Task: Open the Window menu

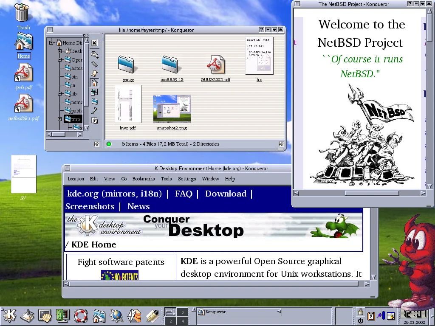Action: (x=211, y=179)
